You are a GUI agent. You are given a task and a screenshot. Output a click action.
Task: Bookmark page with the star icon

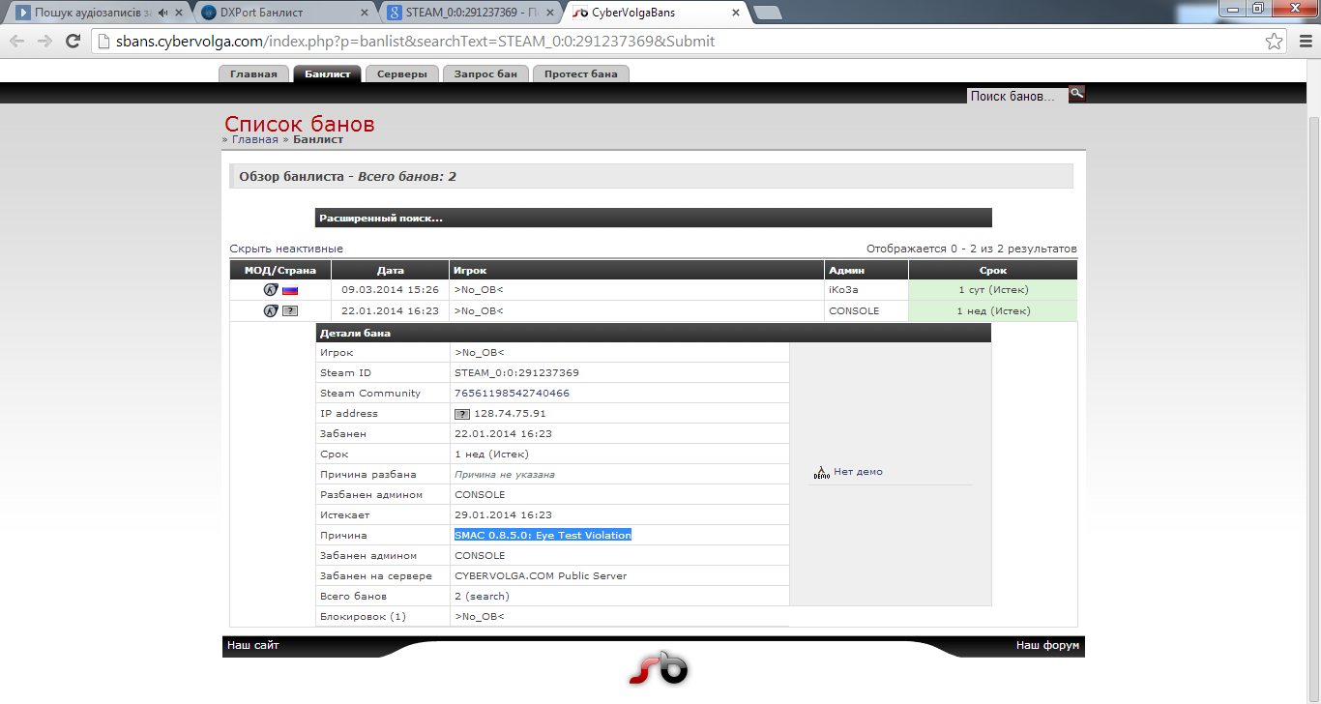1275,42
